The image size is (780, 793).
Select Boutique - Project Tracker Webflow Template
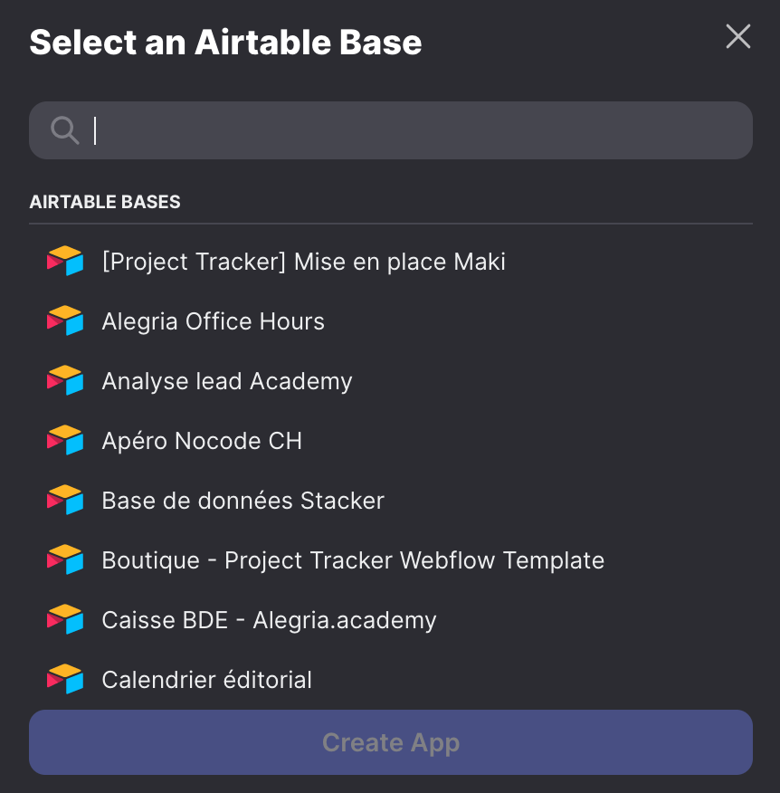point(391,559)
